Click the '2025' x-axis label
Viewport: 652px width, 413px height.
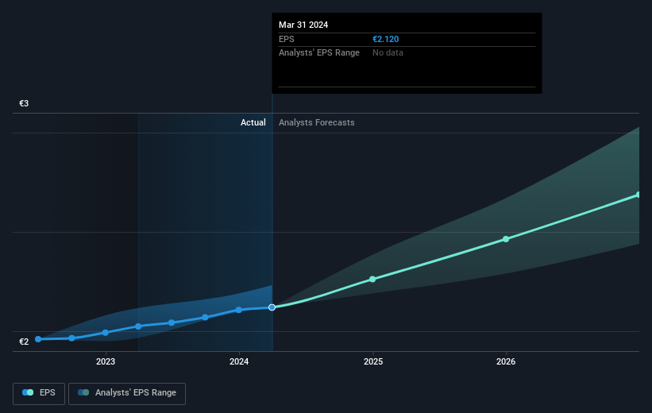373,361
